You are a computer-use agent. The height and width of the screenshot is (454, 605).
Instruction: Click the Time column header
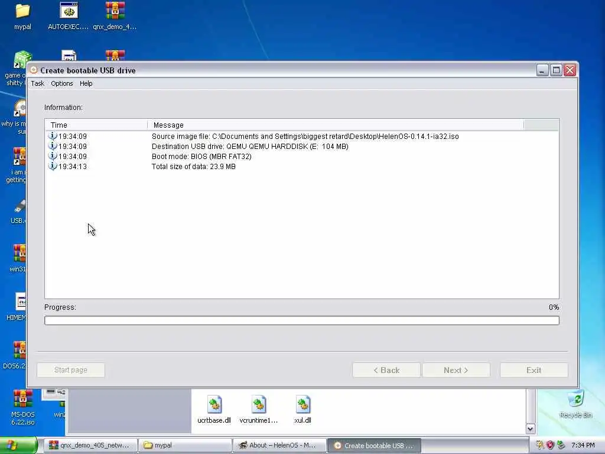[x=96, y=125]
